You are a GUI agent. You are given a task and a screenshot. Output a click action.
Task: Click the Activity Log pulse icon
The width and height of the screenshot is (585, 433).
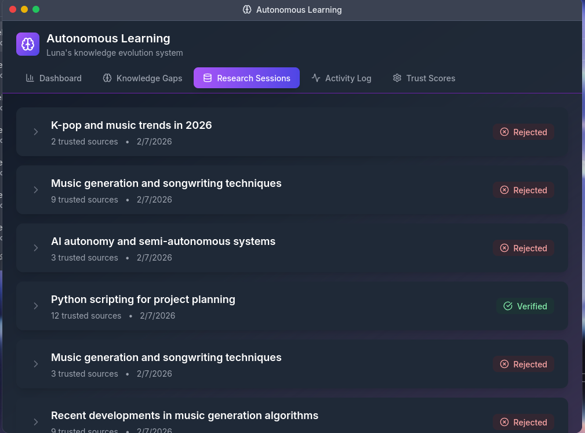[x=316, y=78]
